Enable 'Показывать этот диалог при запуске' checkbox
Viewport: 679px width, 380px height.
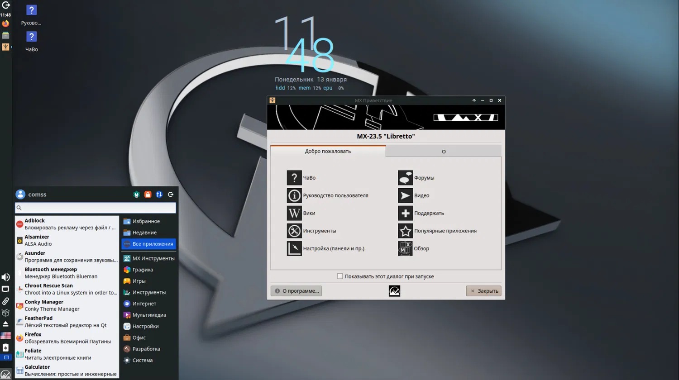340,276
